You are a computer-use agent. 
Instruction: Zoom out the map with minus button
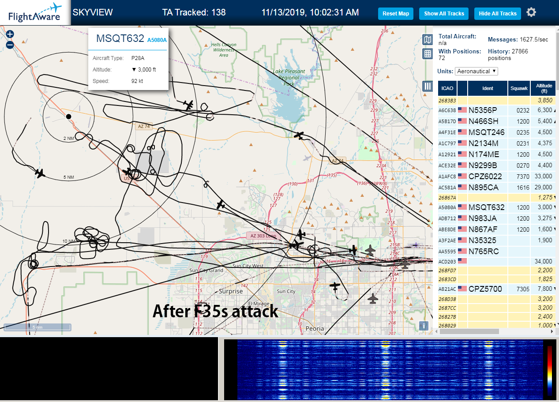click(x=10, y=45)
